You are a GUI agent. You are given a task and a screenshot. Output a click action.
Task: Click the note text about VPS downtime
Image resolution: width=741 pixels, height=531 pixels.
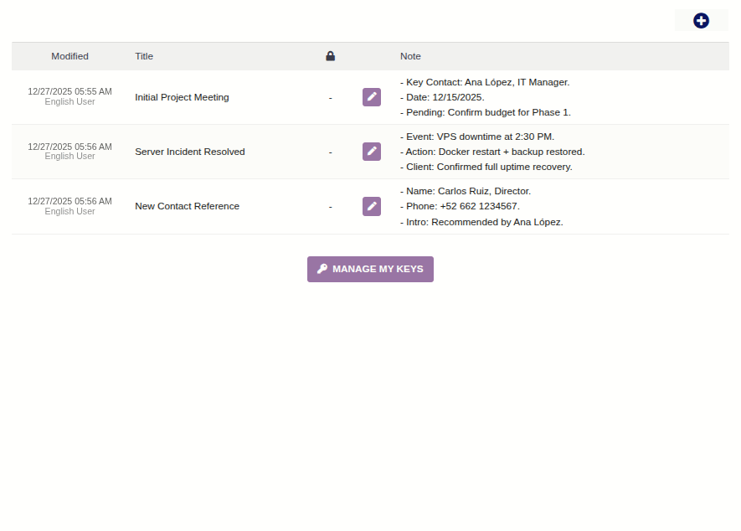477,137
